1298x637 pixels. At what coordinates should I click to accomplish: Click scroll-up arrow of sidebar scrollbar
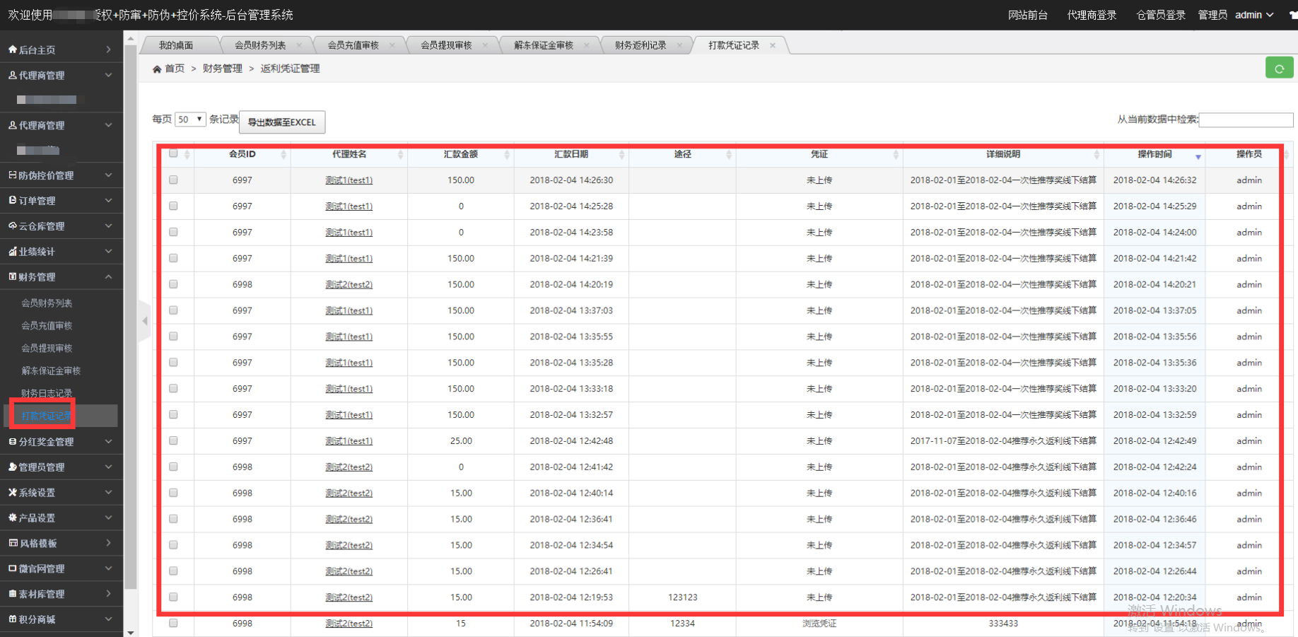(x=131, y=40)
